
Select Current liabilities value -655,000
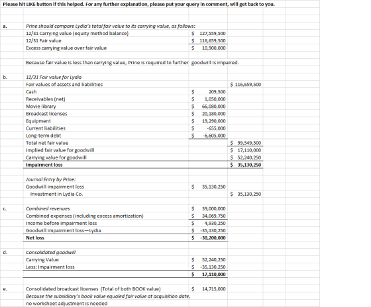pos(208,128)
